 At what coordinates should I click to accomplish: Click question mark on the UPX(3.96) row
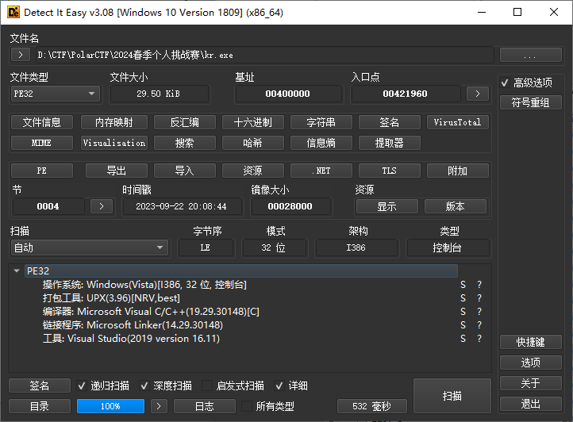click(x=479, y=298)
